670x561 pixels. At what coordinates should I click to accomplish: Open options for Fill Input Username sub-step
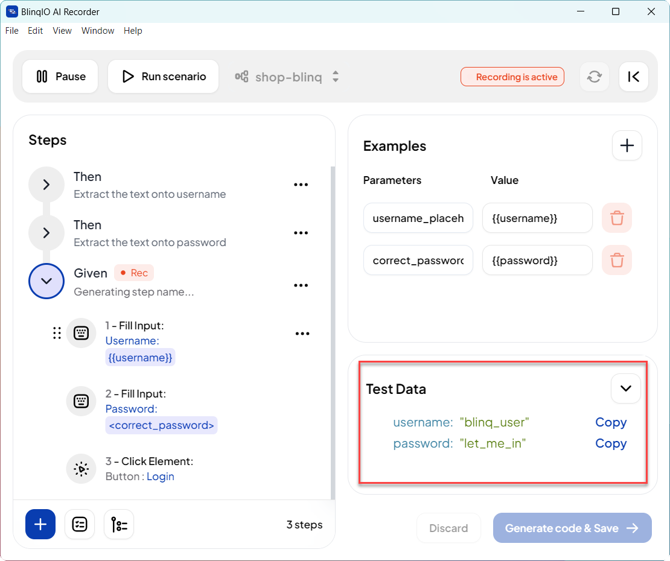302,334
